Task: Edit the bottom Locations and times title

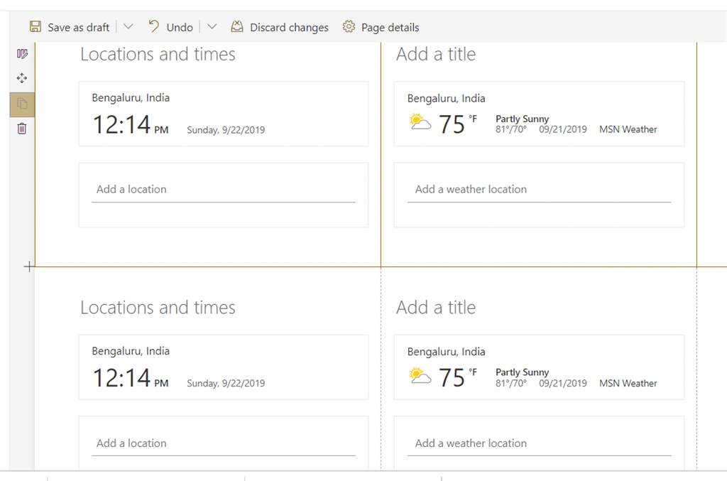Action: (158, 308)
